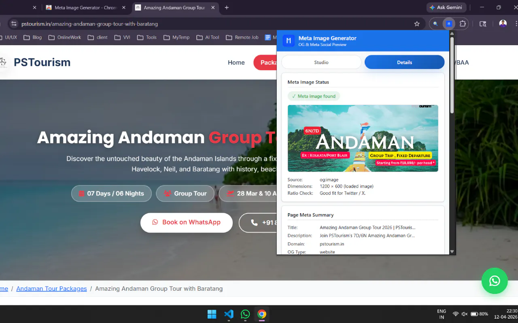The image size is (518, 323).
Task: Click Book on WhatsApp button
Action: click(x=187, y=222)
